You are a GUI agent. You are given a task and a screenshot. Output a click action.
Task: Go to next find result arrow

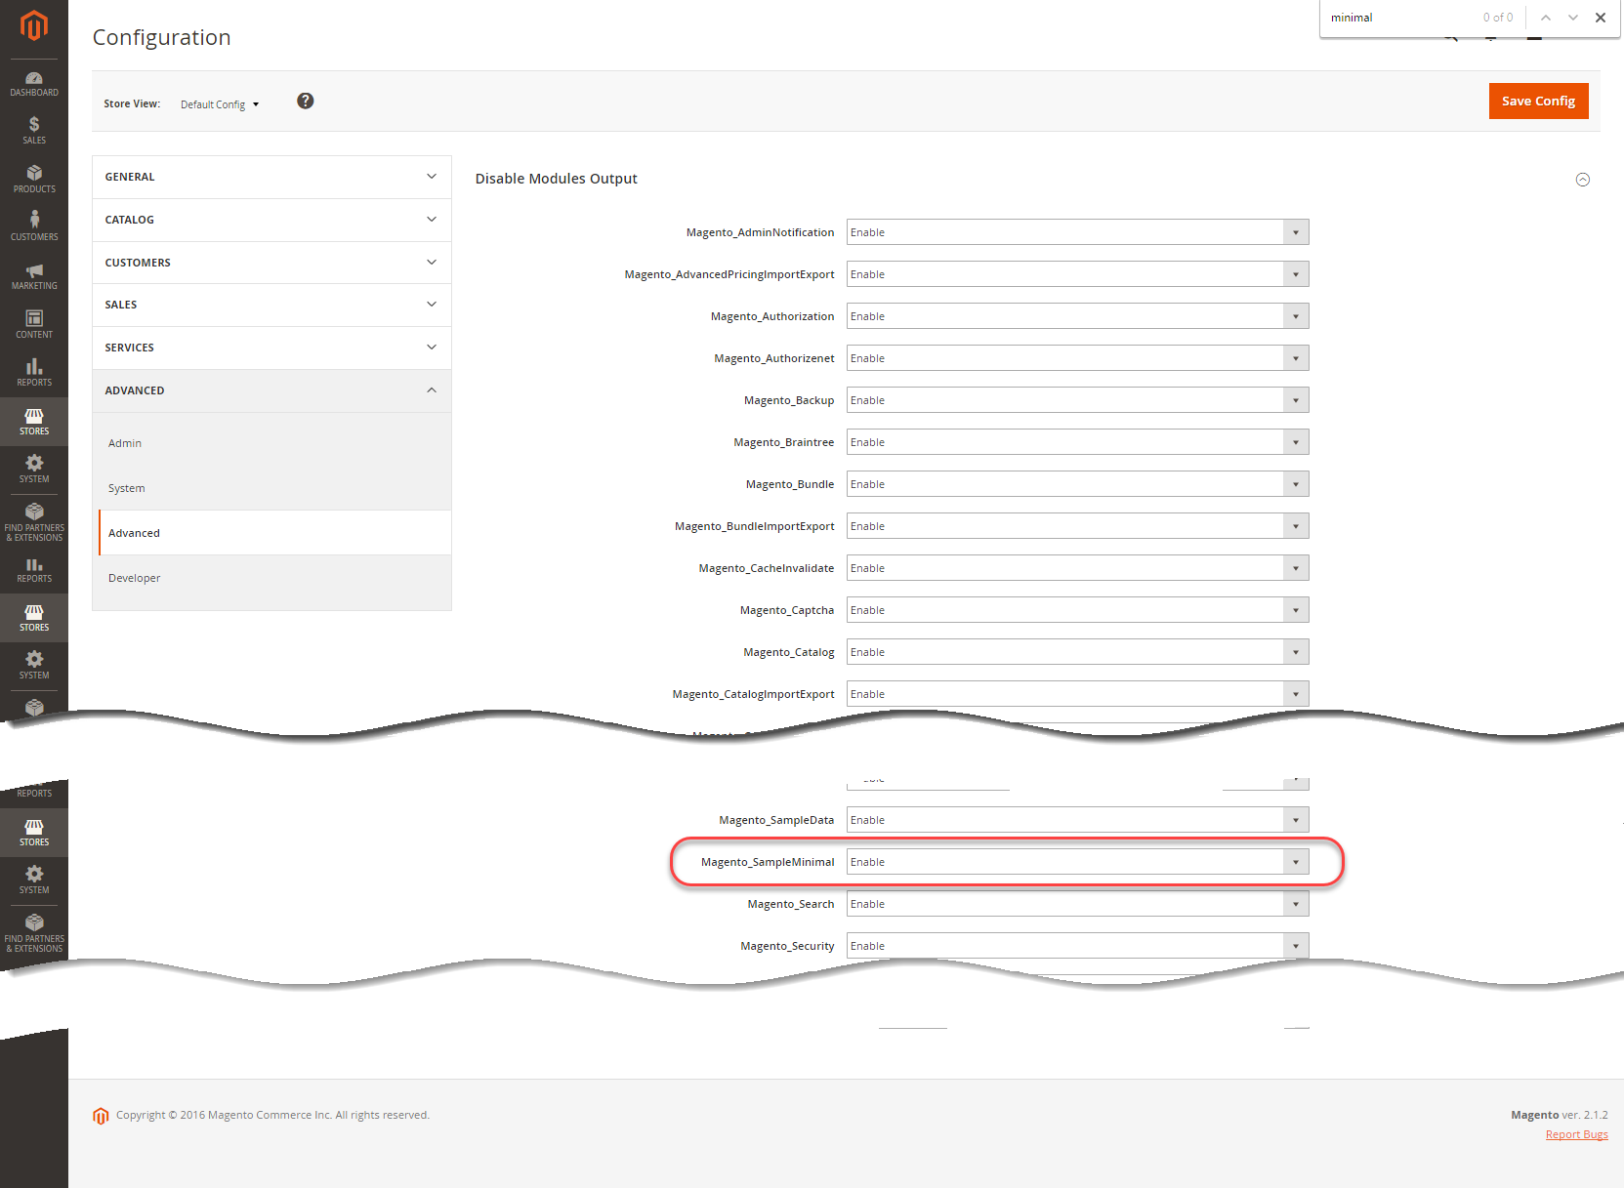[1573, 18]
